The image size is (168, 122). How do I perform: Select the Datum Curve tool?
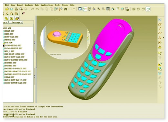tap(160, 33)
